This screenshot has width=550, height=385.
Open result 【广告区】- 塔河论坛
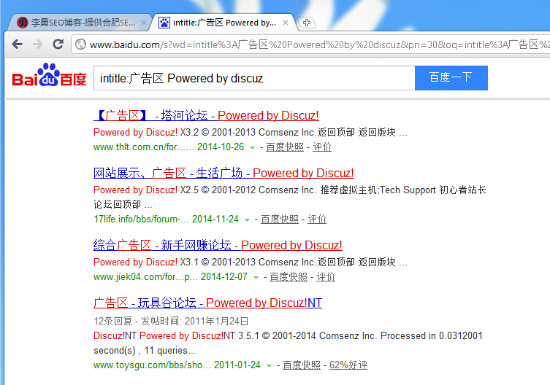(x=206, y=115)
